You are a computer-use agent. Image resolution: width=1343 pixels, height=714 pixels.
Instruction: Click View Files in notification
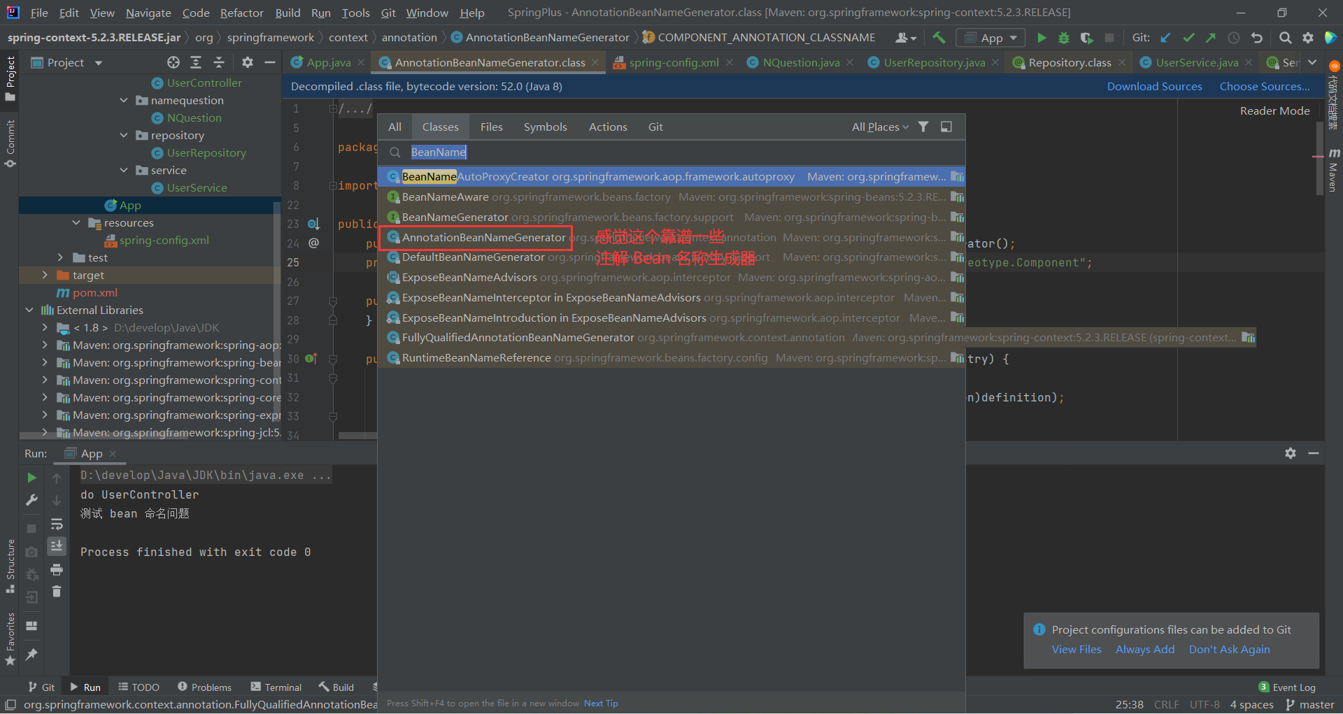[1076, 649]
